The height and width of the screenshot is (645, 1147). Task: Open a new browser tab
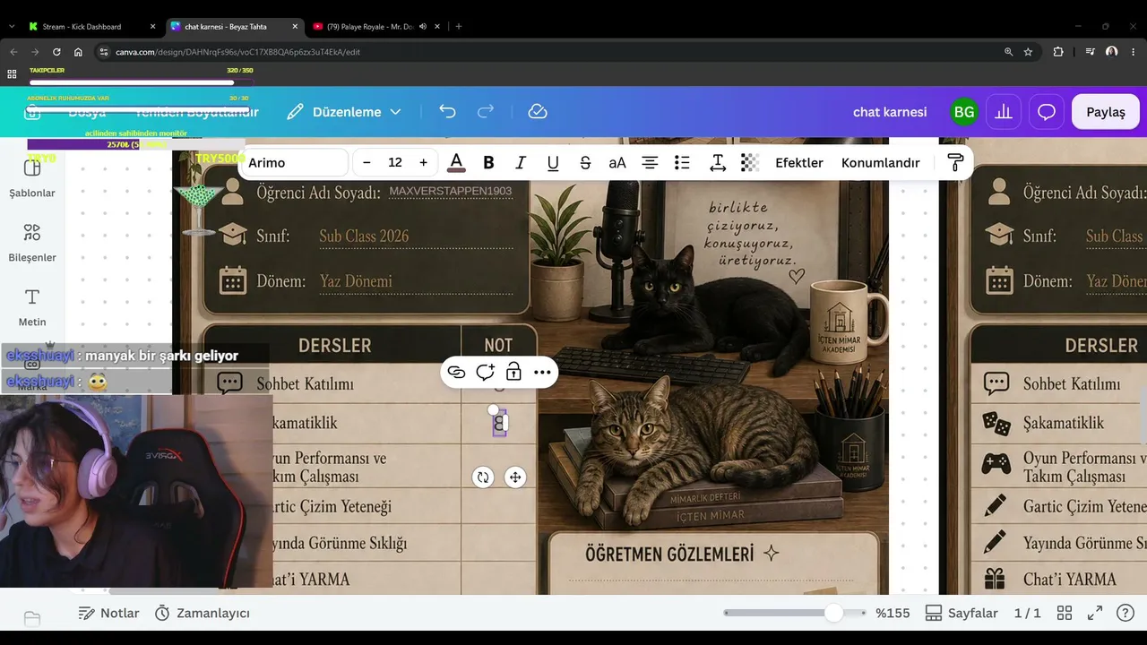point(459,27)
